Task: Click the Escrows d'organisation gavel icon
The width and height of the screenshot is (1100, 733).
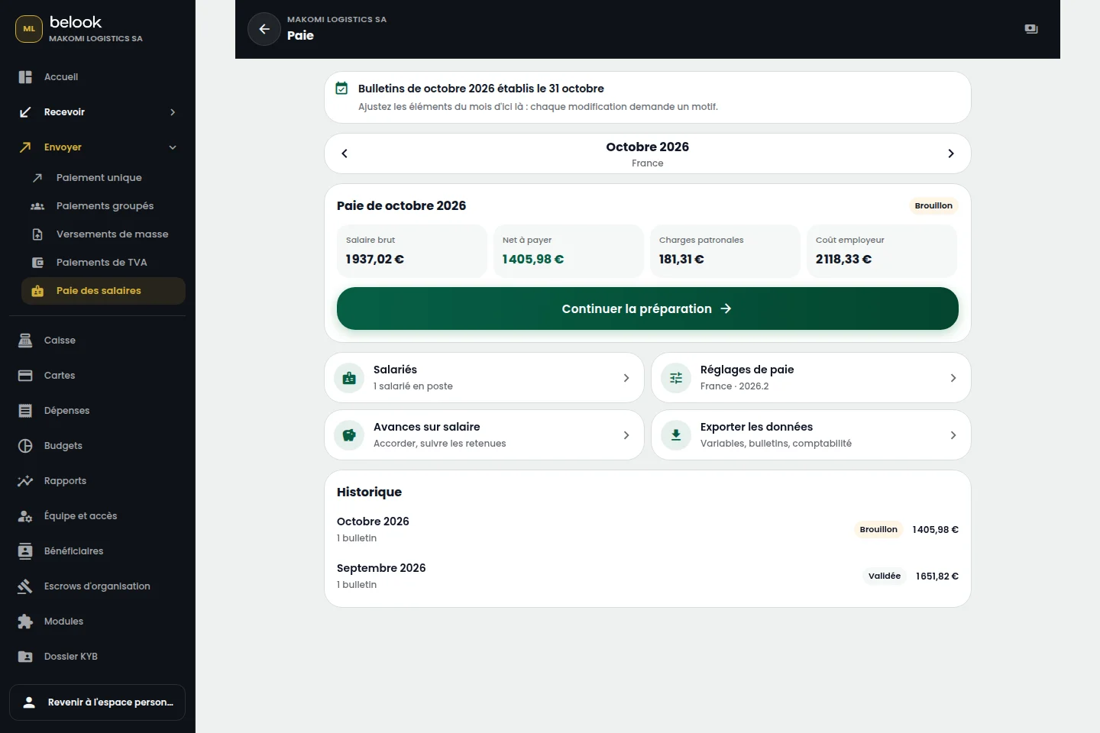Action: pyautogui.click(x=25, y=586)
